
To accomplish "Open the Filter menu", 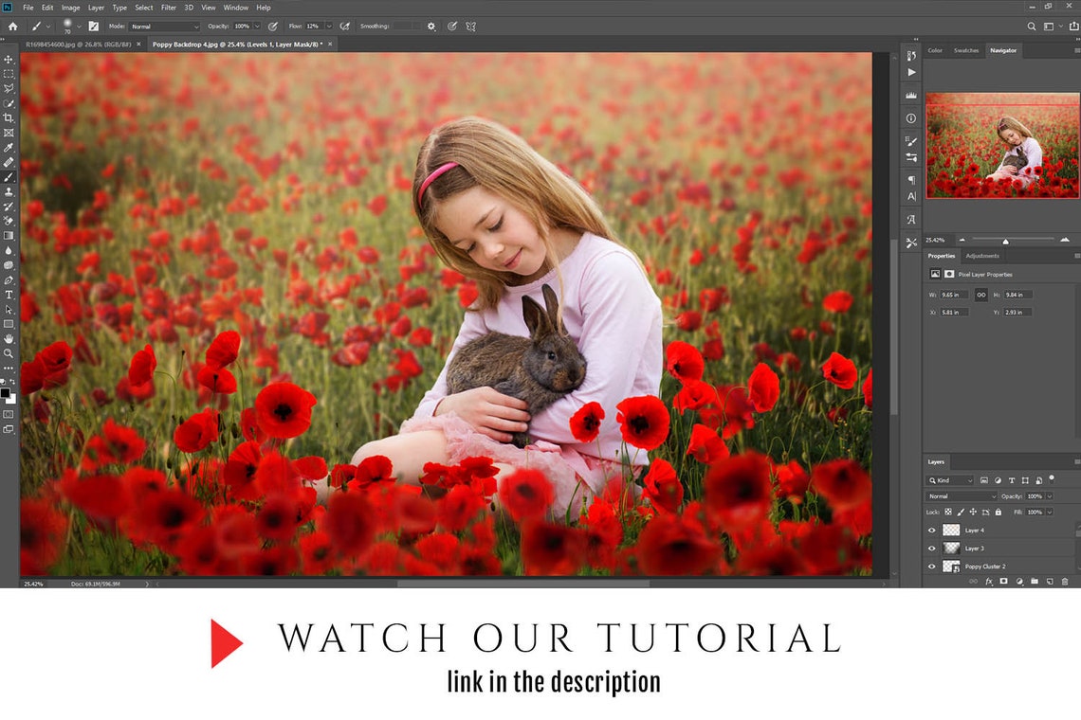I will (x=169, y=8).
